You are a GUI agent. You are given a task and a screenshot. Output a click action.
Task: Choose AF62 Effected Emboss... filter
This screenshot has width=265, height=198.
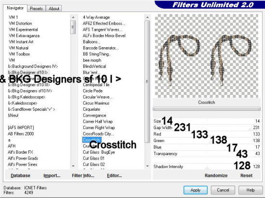pos(104,23)
